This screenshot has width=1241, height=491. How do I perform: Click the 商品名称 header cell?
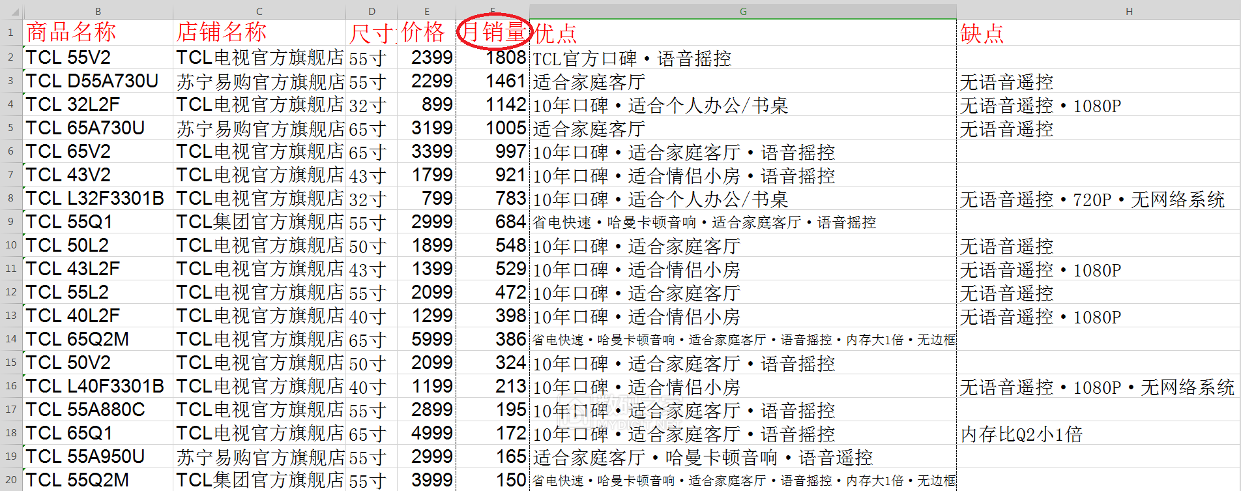[x=98, y=32]
